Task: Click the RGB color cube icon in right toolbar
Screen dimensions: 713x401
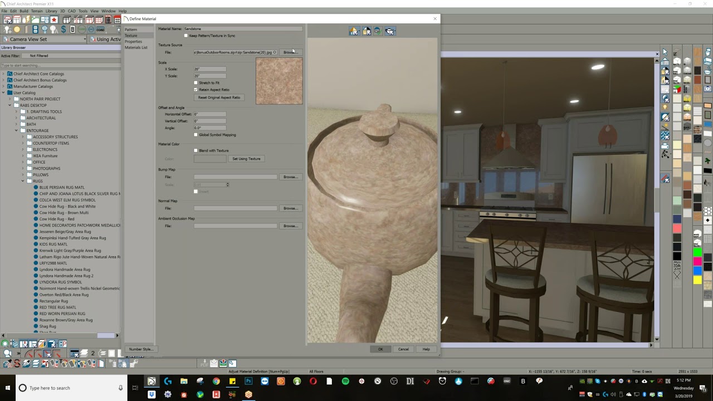Action: (677, 89)
